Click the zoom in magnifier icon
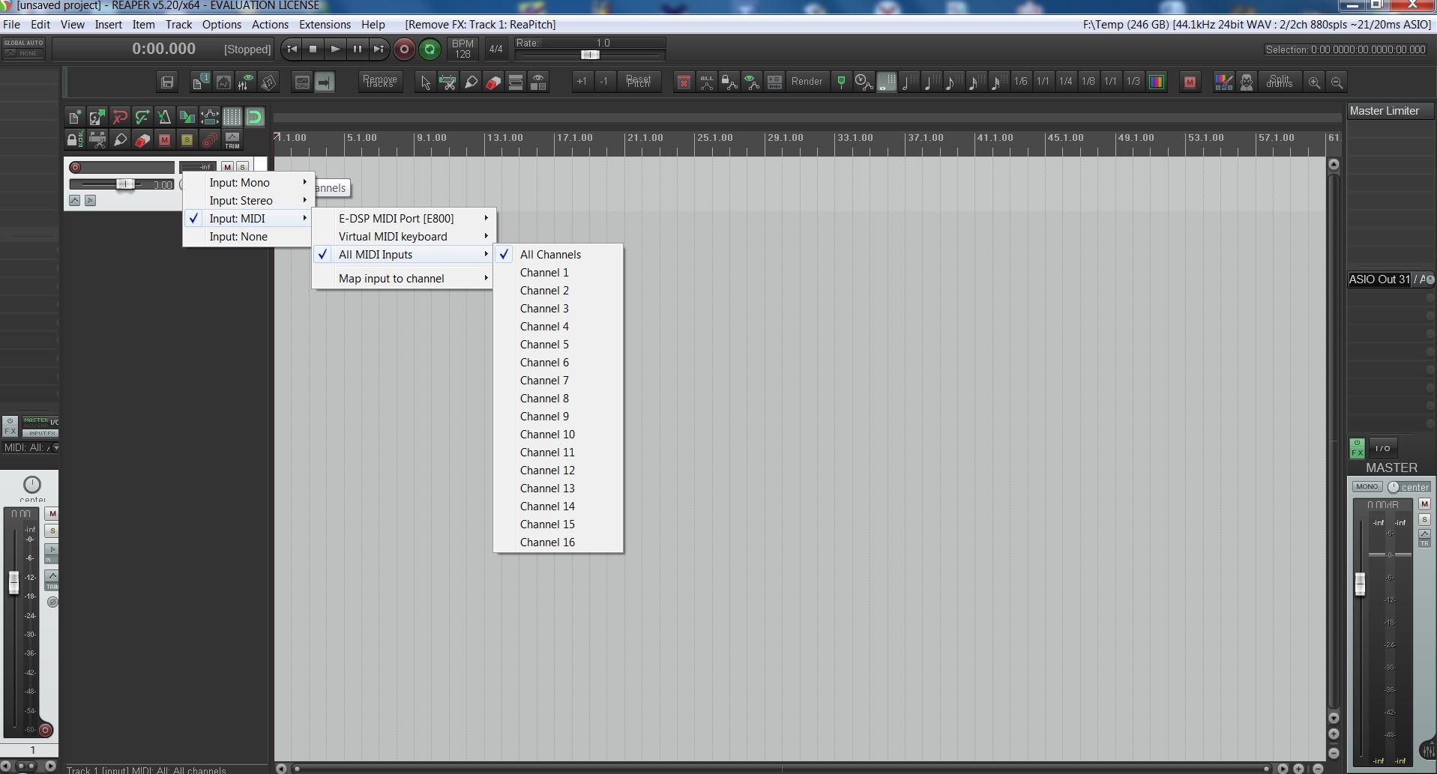1437x774 pixels. (1314, 82)
